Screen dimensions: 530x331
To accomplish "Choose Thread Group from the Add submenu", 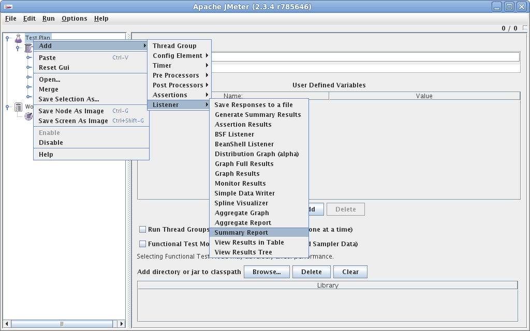I will (x=180, y=46).
